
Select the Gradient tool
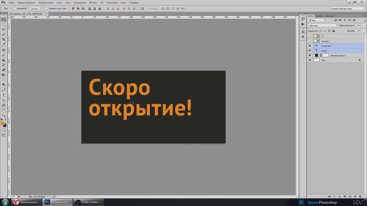pyautogui.click(x=3, y=75)
